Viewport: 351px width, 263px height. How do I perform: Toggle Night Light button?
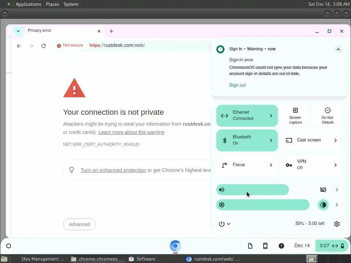[323, 205]
